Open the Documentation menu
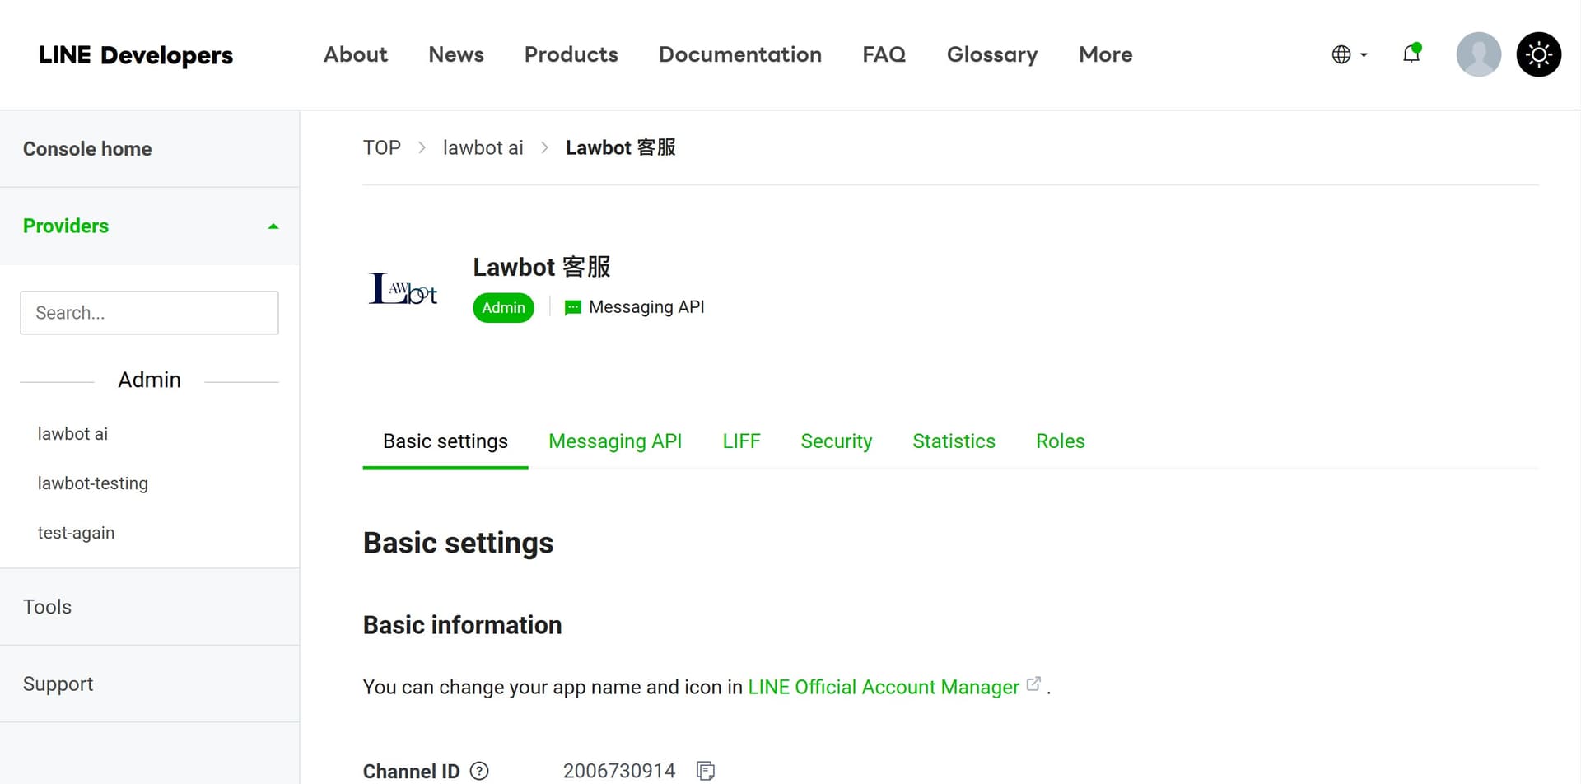The image size is (1581, 784). pyautogui.click(x=739, y=54)
